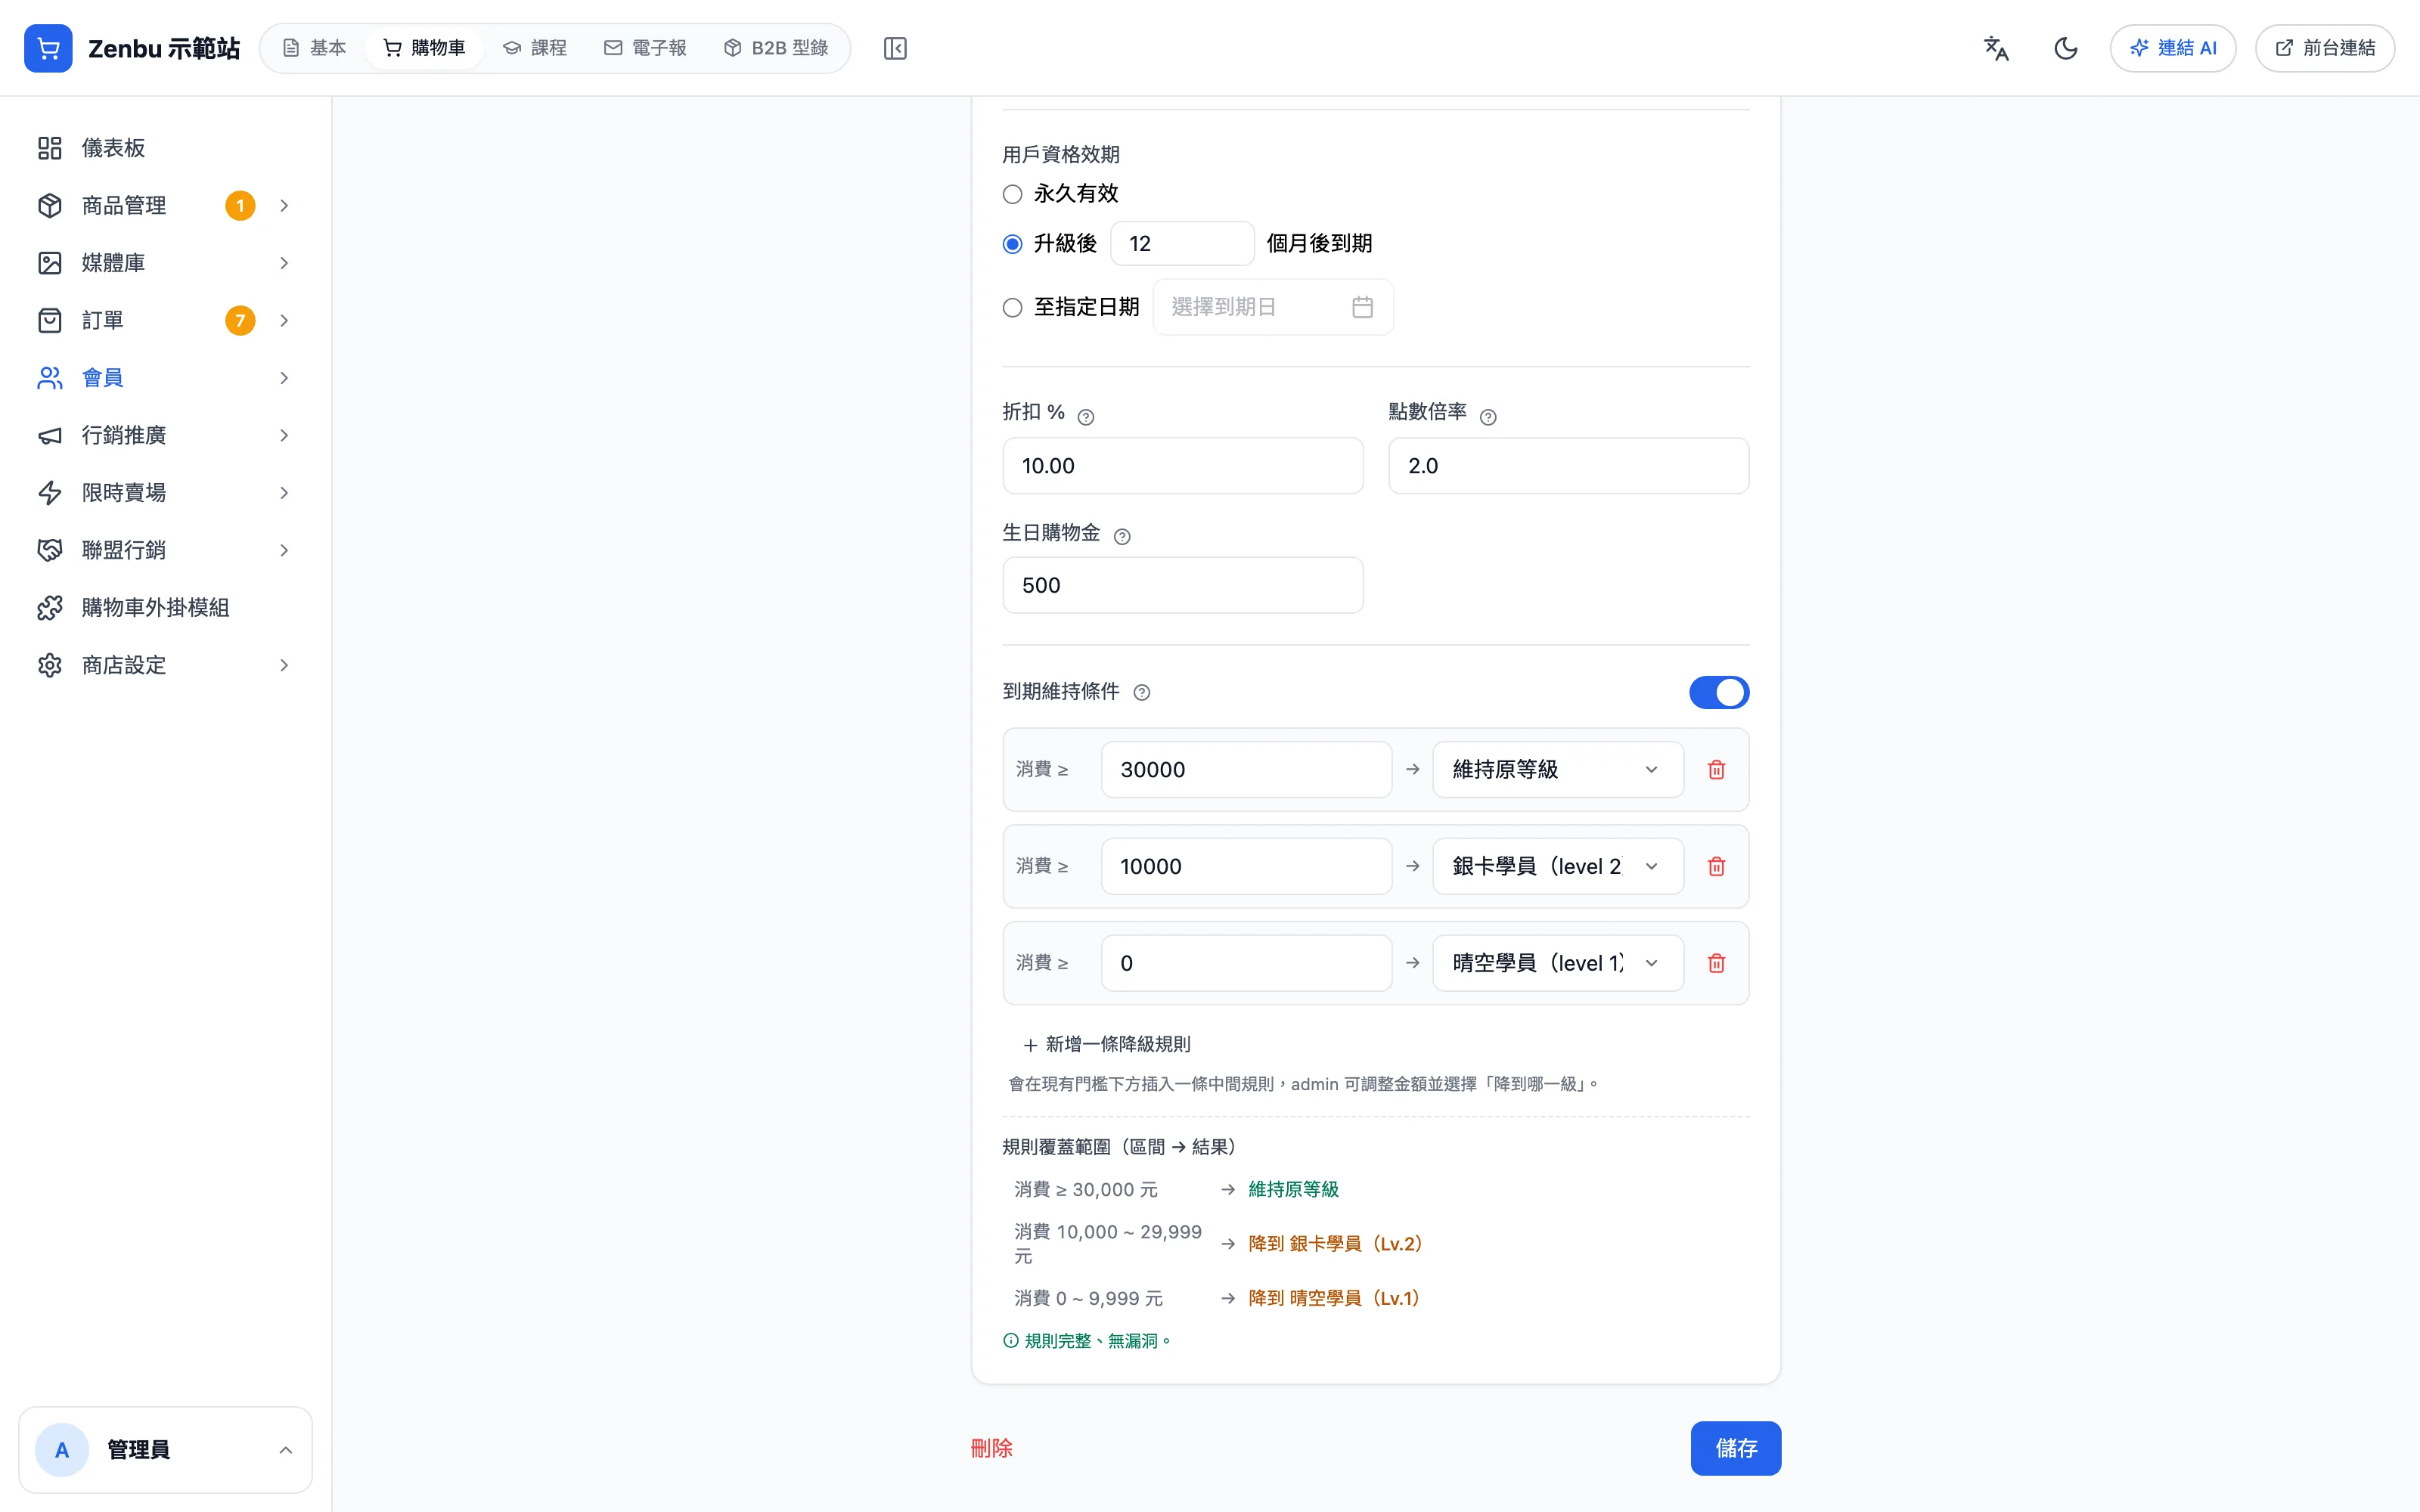Delete the 10000 spending rule trash icon
Screen dimensions: 2420x1512
click(1716, 867)
